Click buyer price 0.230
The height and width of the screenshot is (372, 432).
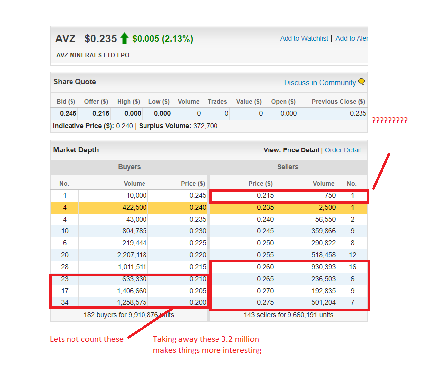[198, 231]
